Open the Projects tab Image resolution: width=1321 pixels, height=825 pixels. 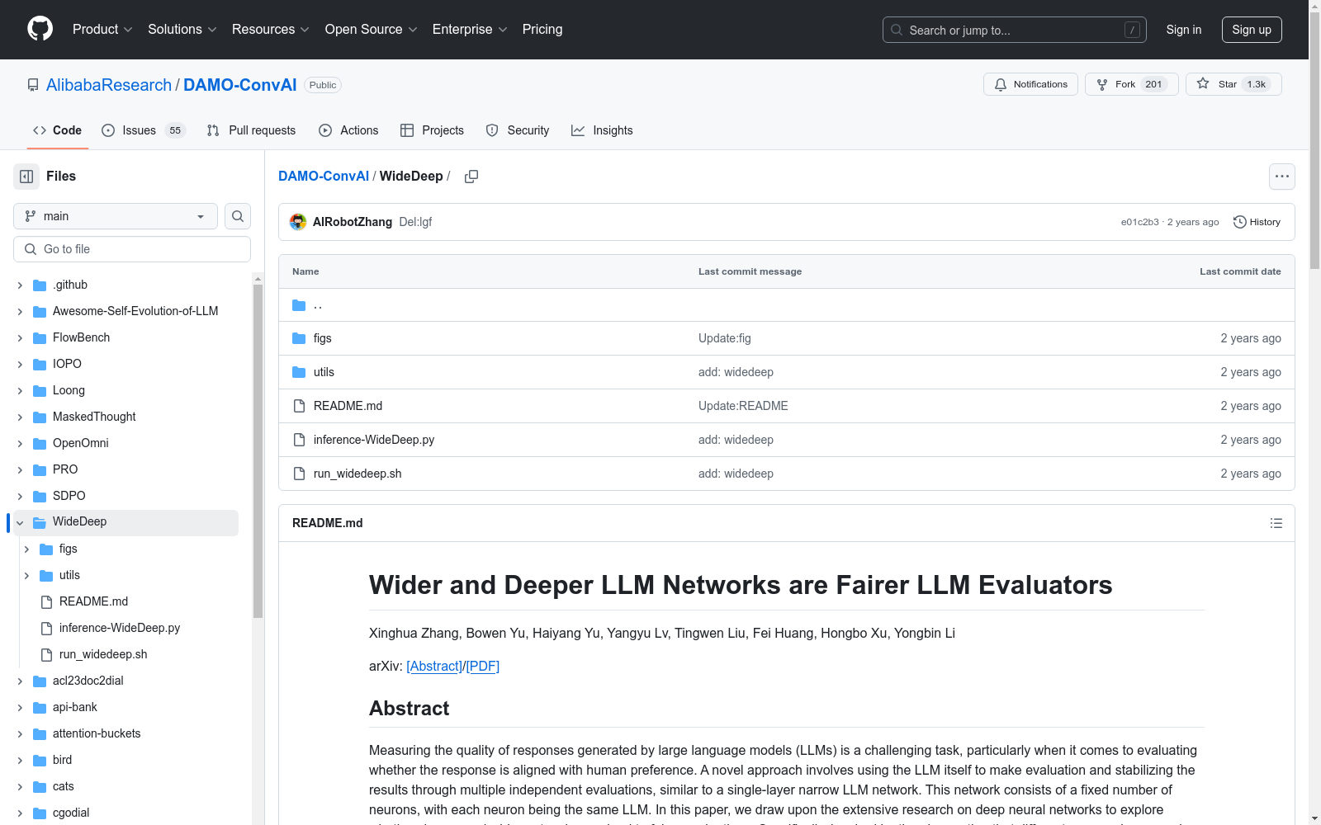tap(432, 130)
